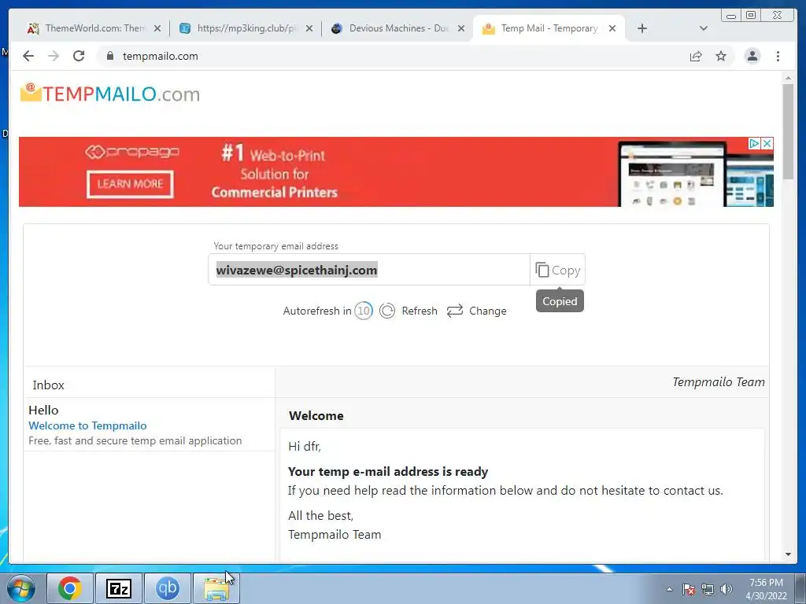Expand the tab search dropdown

(x=704, y=28)
